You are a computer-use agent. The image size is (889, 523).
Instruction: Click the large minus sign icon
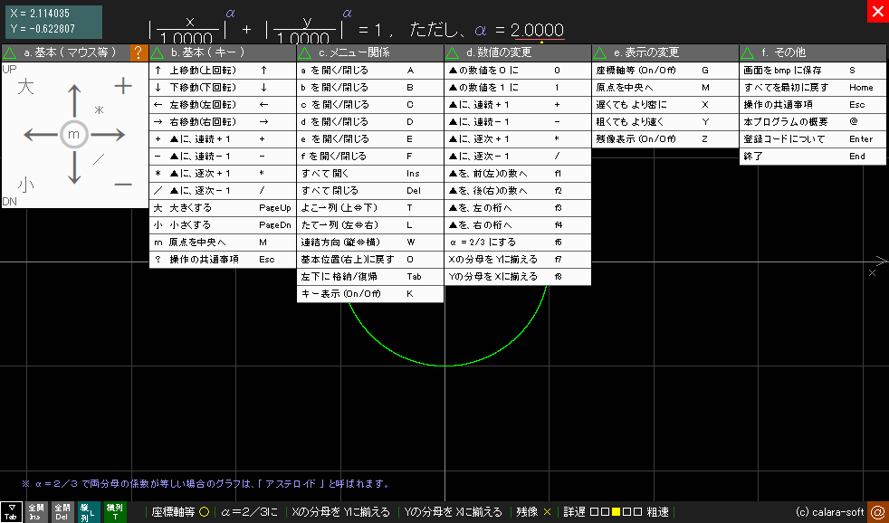123,184
